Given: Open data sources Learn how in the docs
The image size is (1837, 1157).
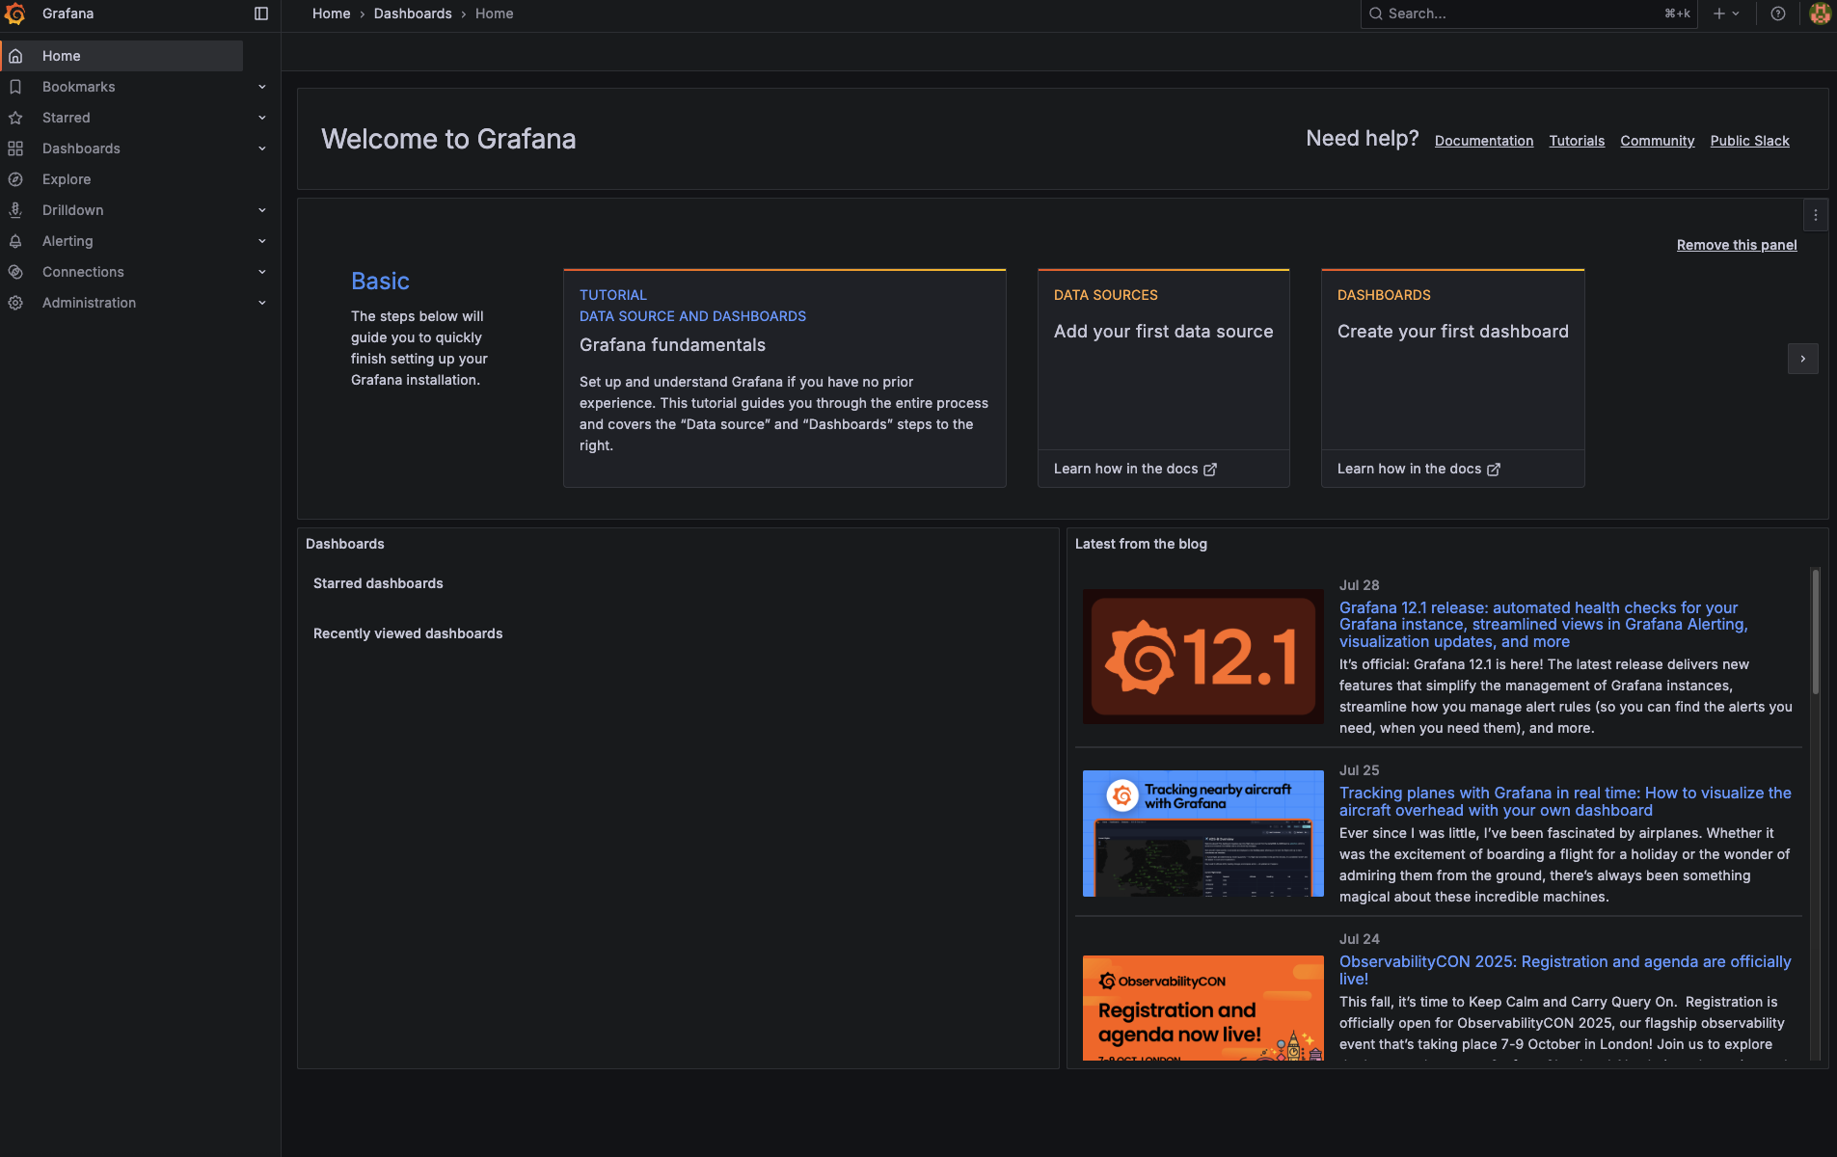Looking at the screenshot, I should click(1135, 469).
